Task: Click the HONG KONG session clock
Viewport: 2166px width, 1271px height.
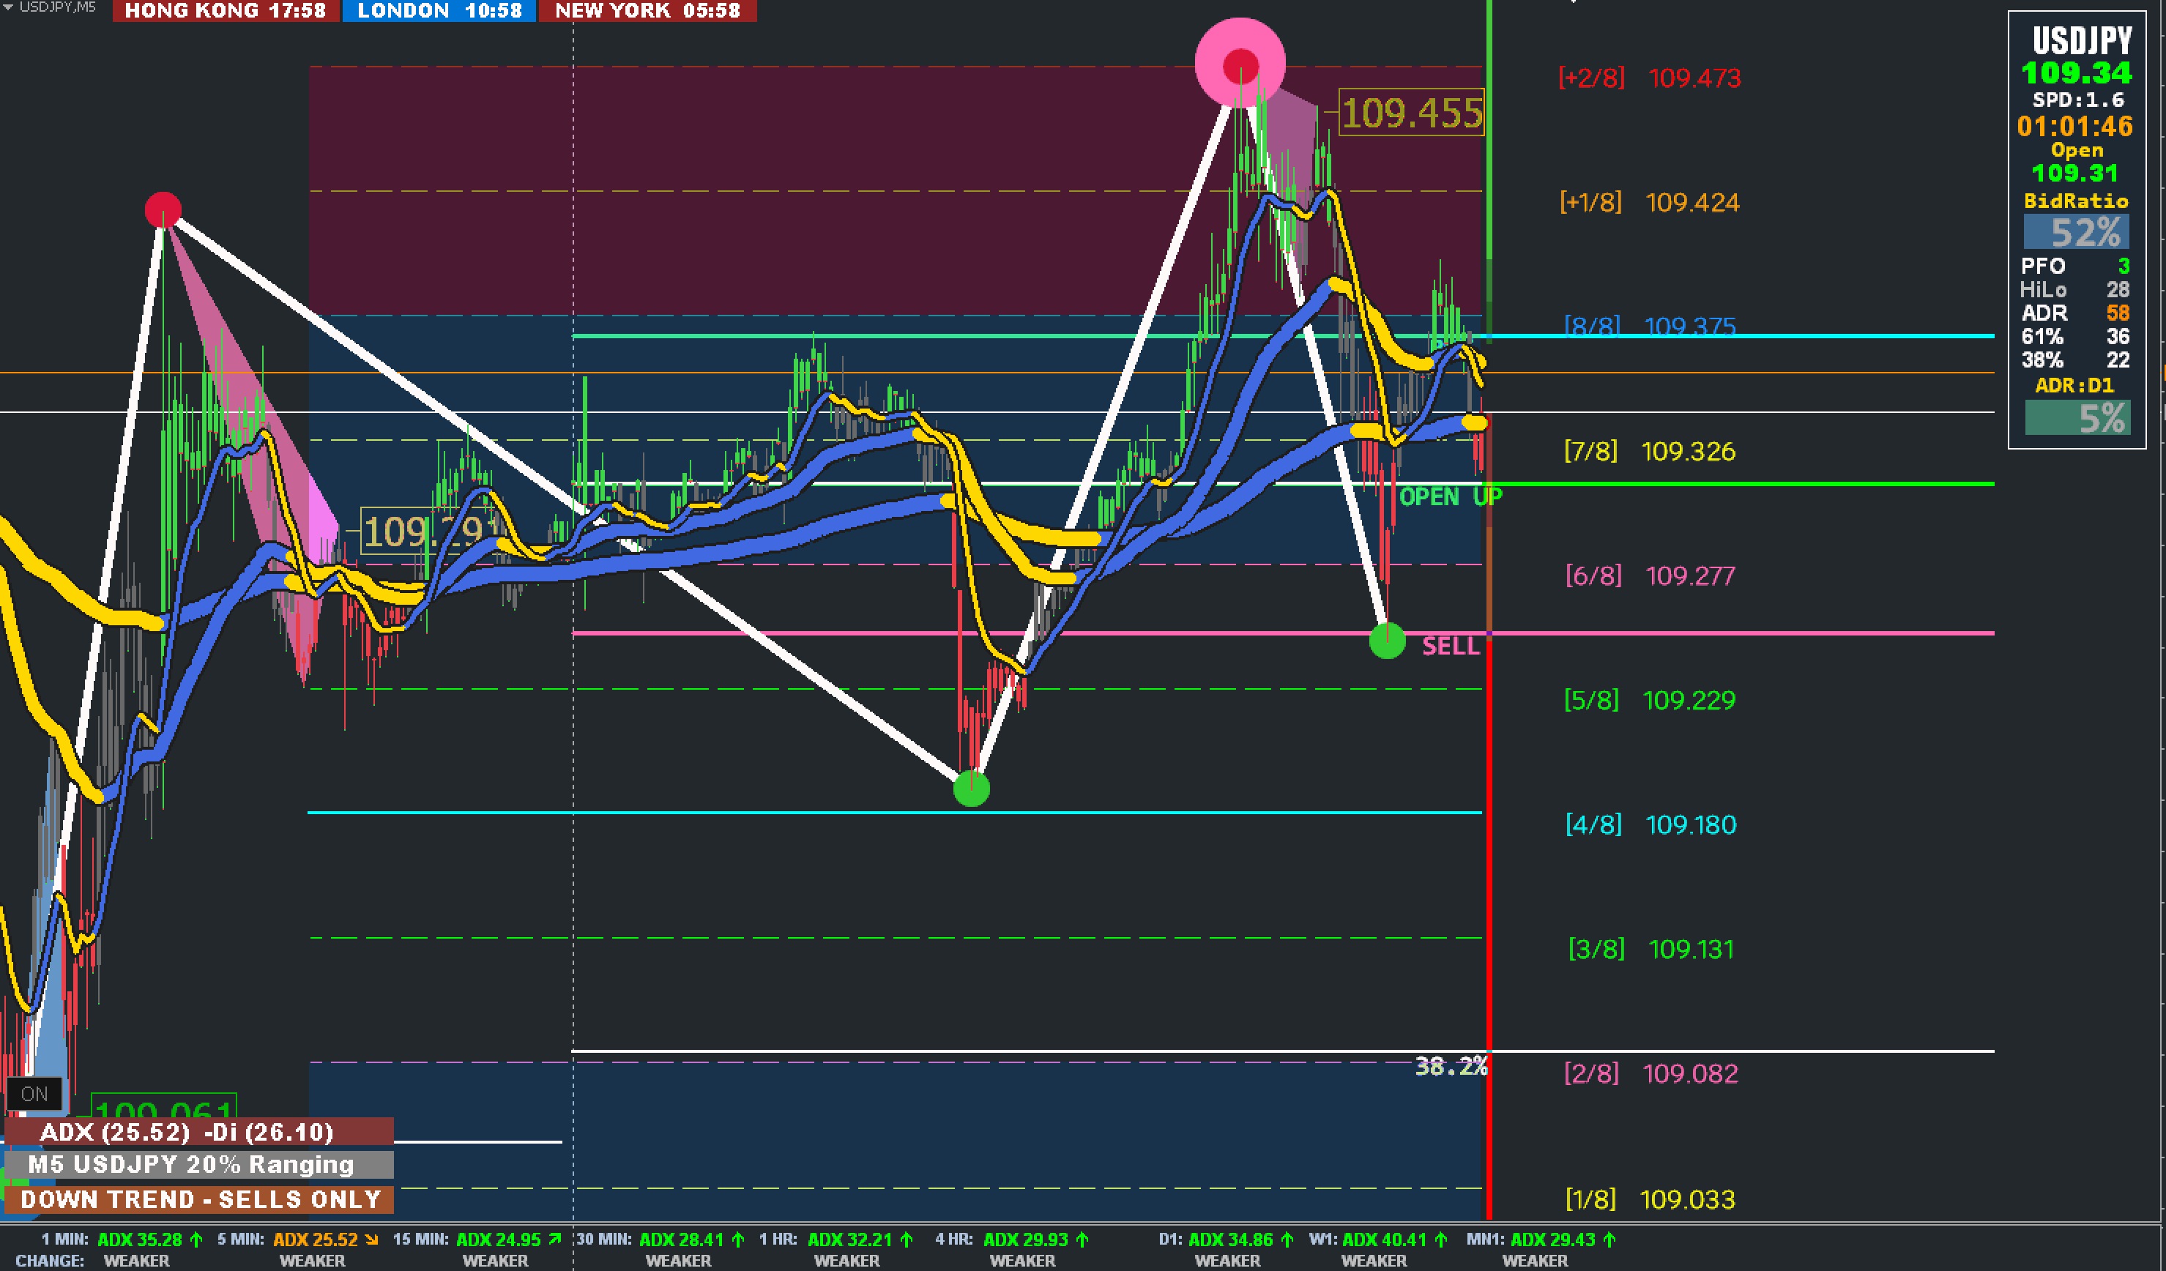Action: click(x=223, y=11)
